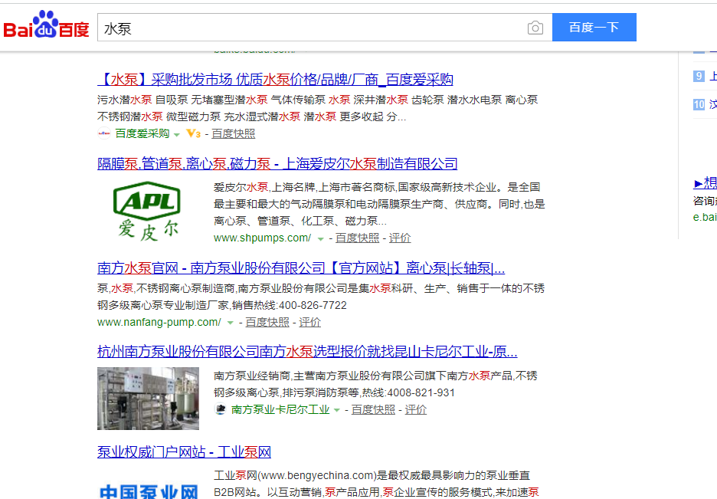Screen dimensions: 717x499
Task: Click 评价 for the nanfang-pump.com result
Action: (309, 322)
